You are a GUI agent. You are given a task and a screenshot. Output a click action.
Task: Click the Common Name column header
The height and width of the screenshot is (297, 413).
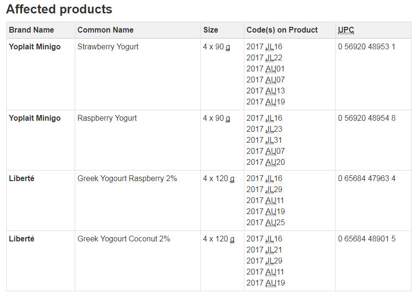105,30
